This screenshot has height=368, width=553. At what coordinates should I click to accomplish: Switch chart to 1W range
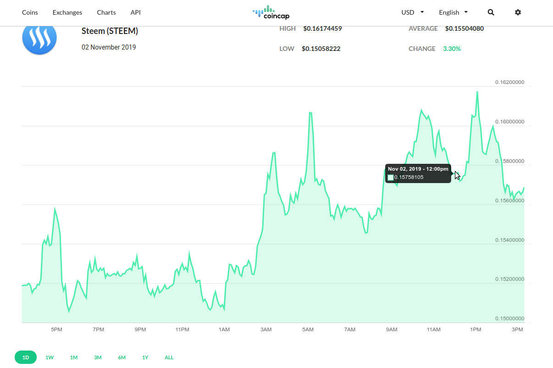[50, 357]
